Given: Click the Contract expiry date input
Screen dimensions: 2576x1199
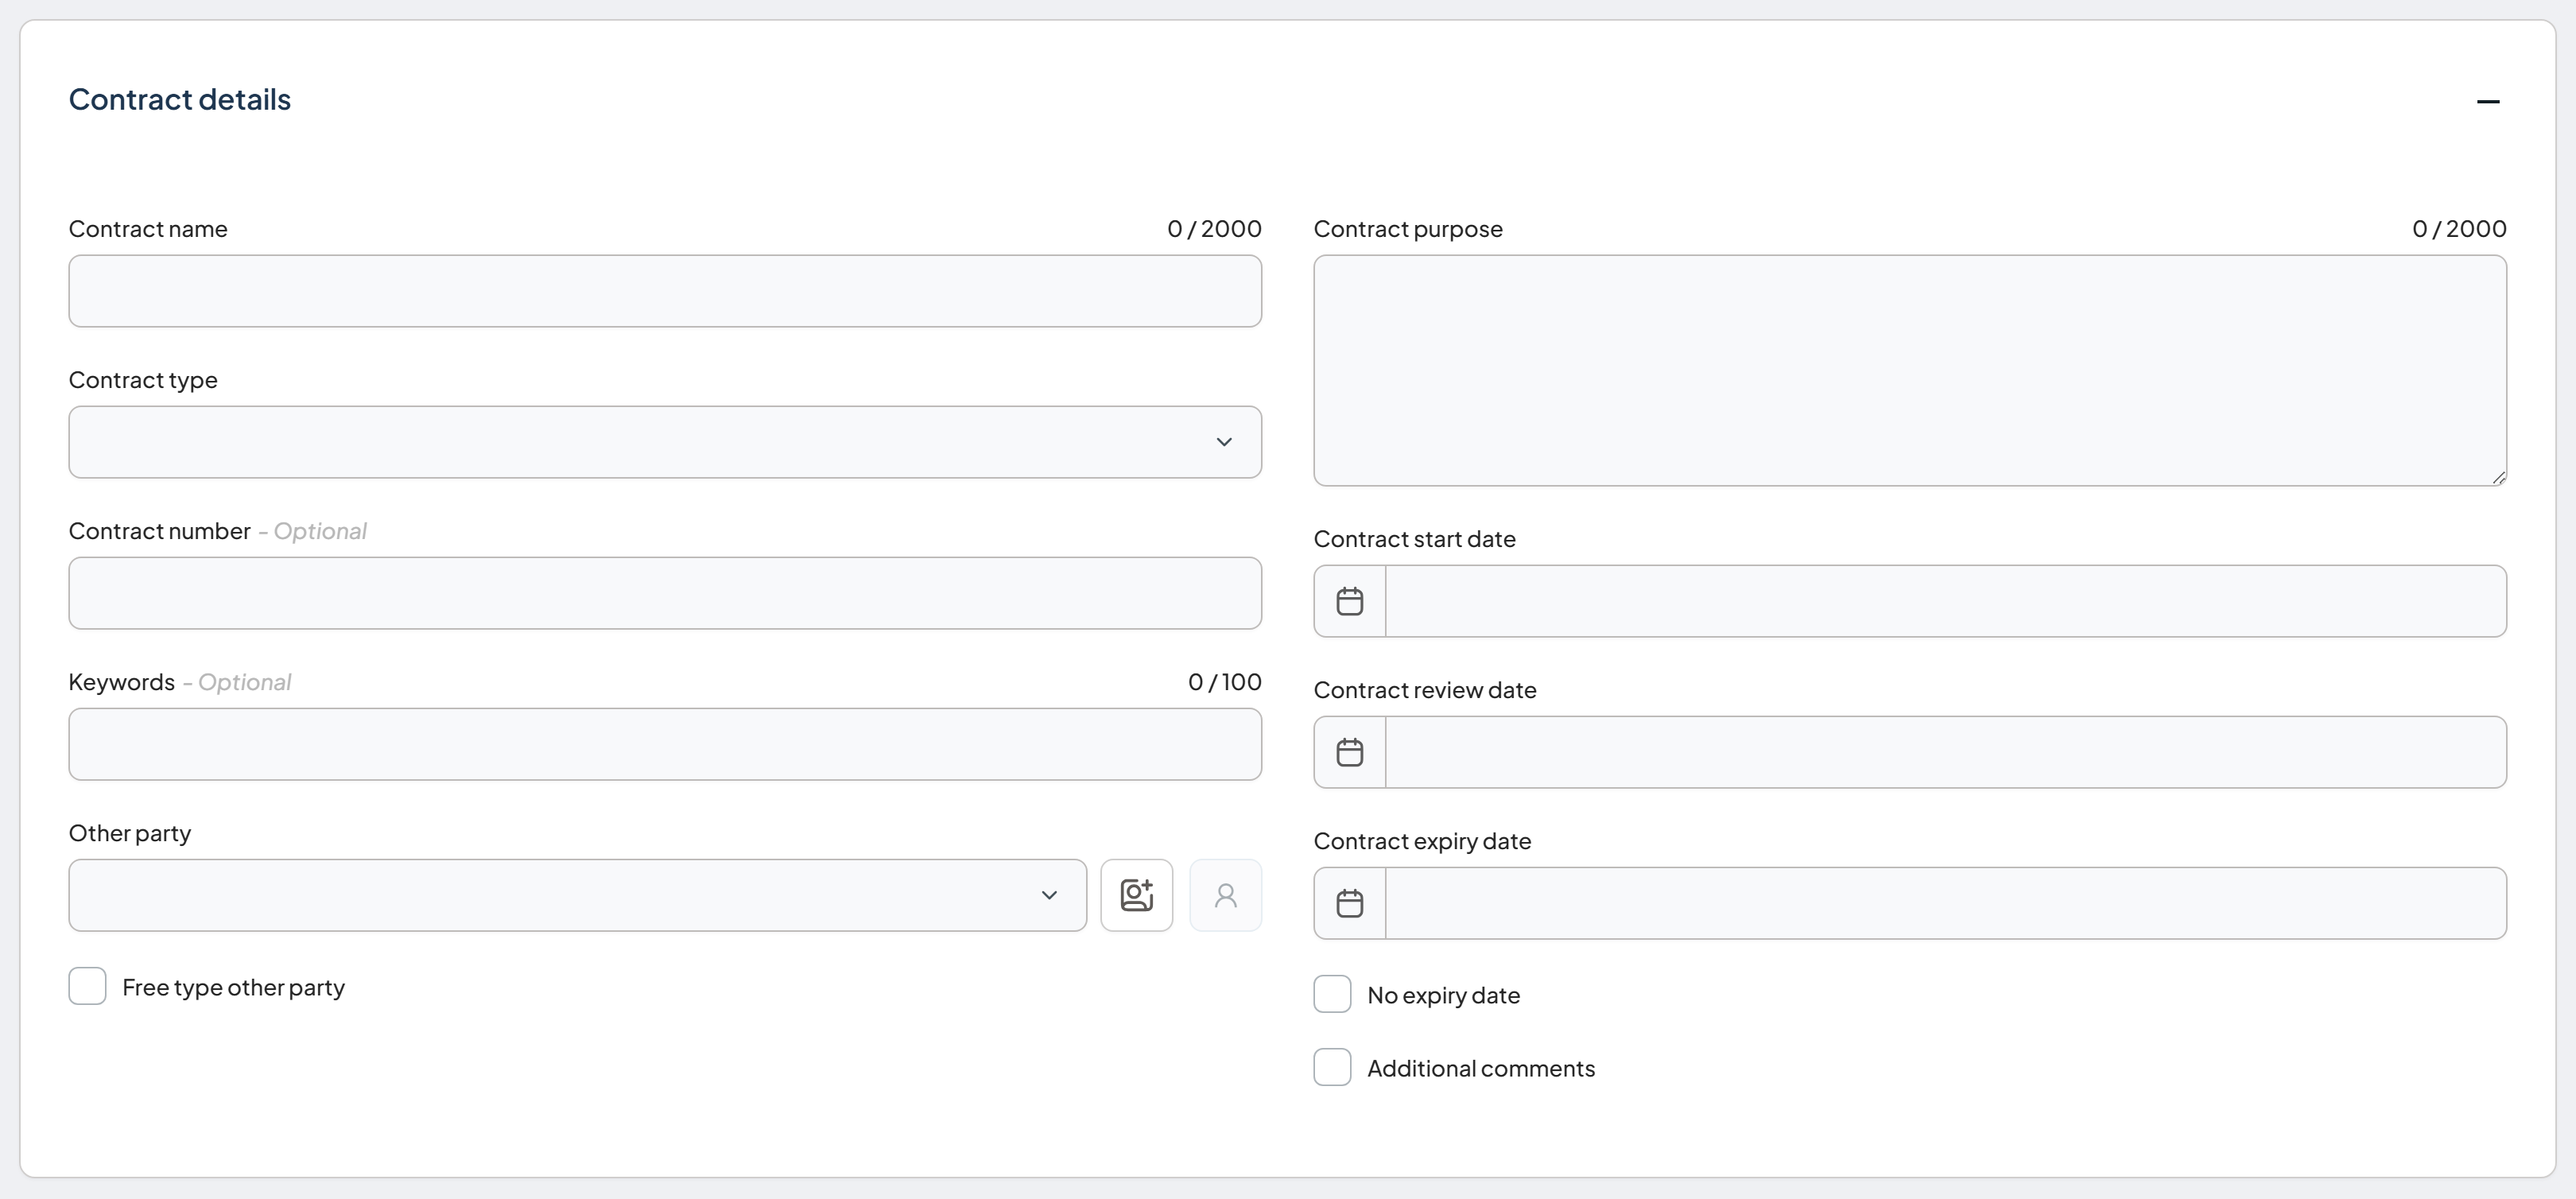Looking at the screenshot, I should click(x=1946, y=903).
